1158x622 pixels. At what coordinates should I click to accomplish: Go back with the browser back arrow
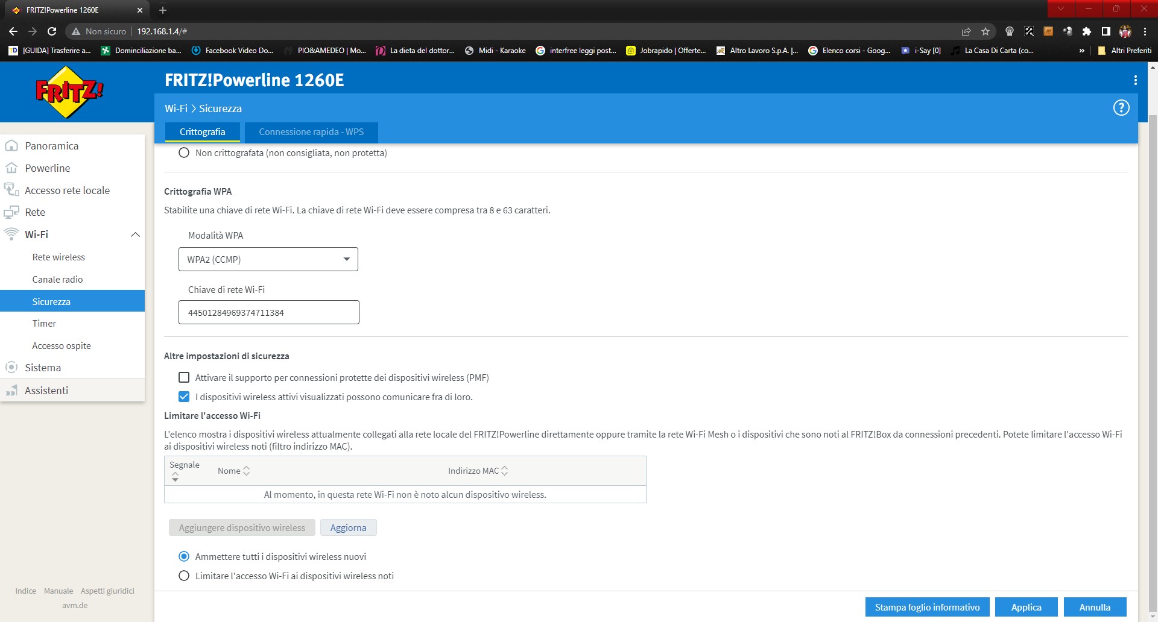coord(13,31)
